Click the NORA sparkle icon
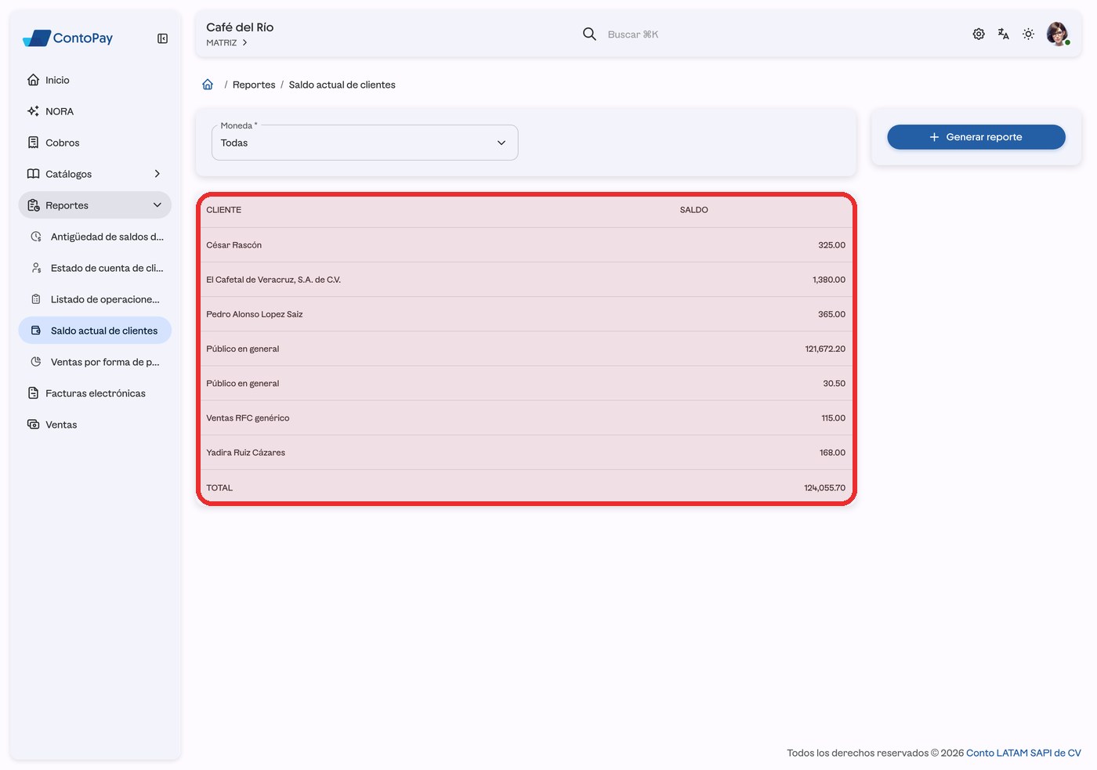The height and width of the screenshot is (770, 1097). point(33,111)
